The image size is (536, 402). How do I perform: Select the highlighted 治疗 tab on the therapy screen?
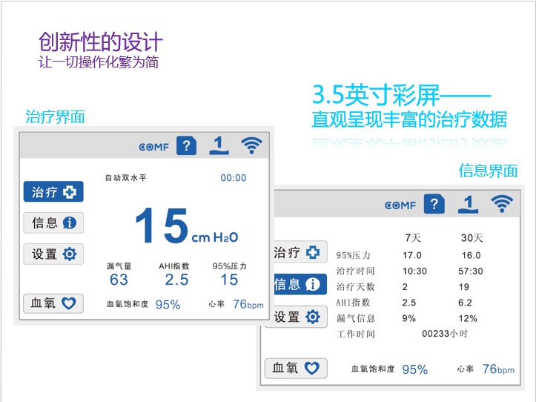(x=53, y=192)
